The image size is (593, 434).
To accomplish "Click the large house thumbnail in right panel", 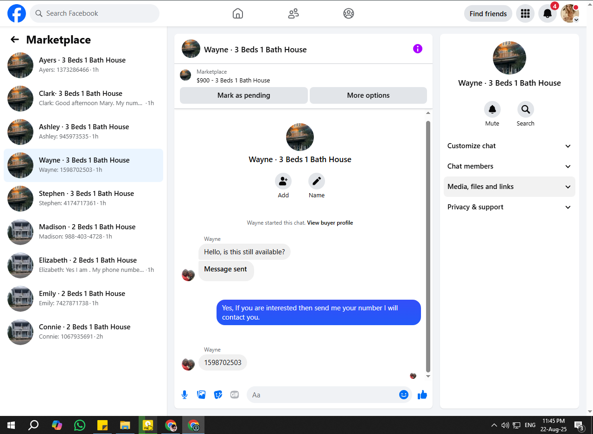I will click(509, 58).
